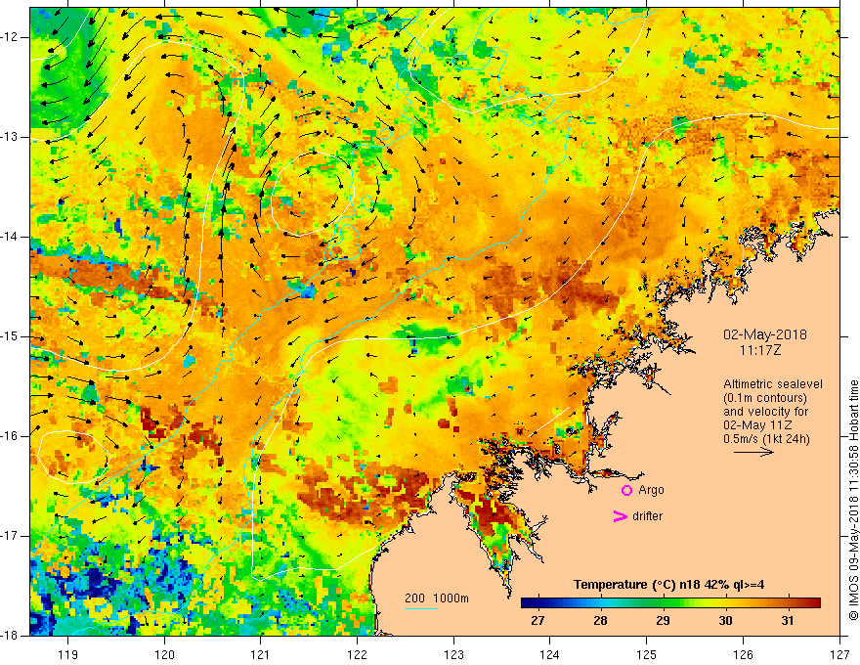Click the '(0.1m contours)' caption line
The height and width of the screenshot is (665, 860).
[x=765, y=398]
